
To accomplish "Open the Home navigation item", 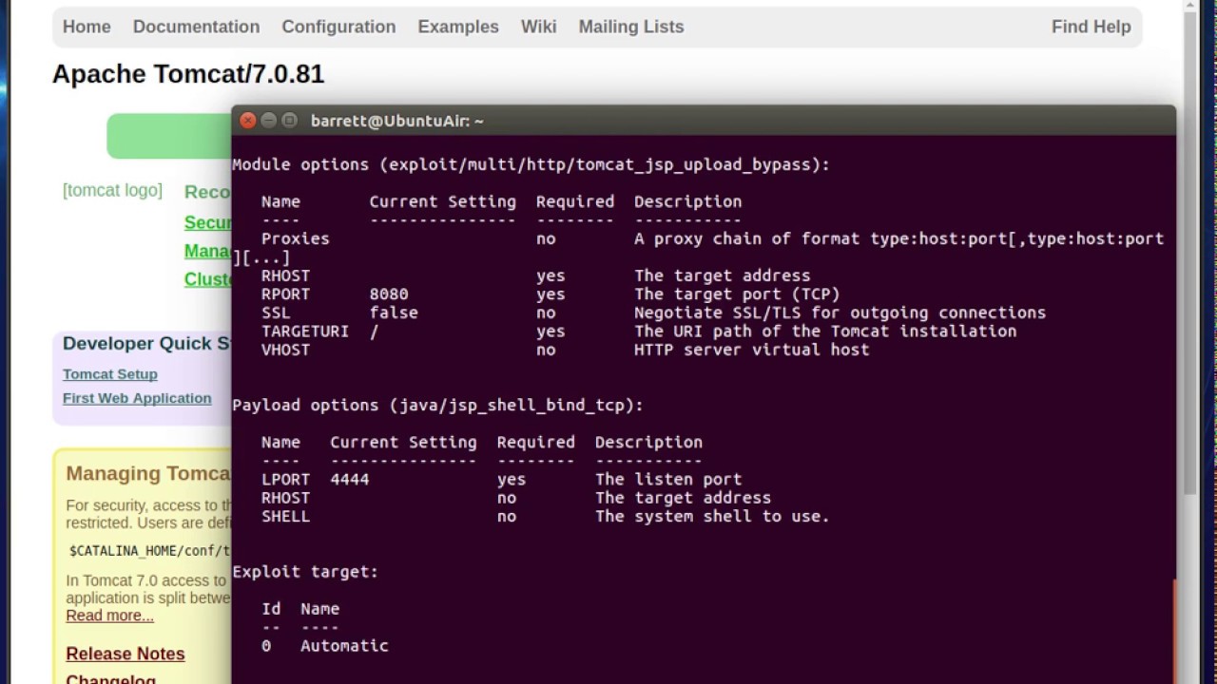I will [87, 27].
